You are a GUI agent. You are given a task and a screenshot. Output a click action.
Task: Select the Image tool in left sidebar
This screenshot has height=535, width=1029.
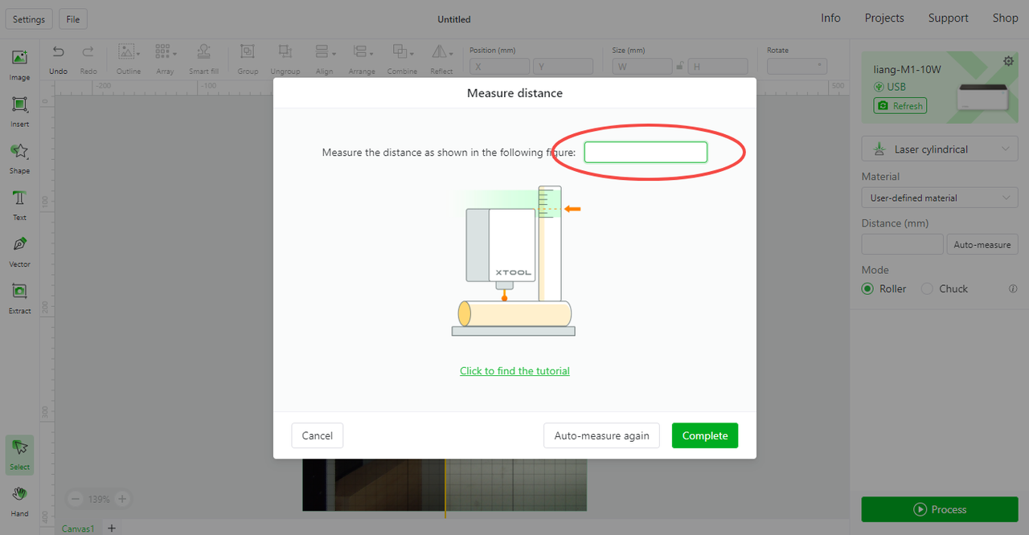(x=19, y=59)
